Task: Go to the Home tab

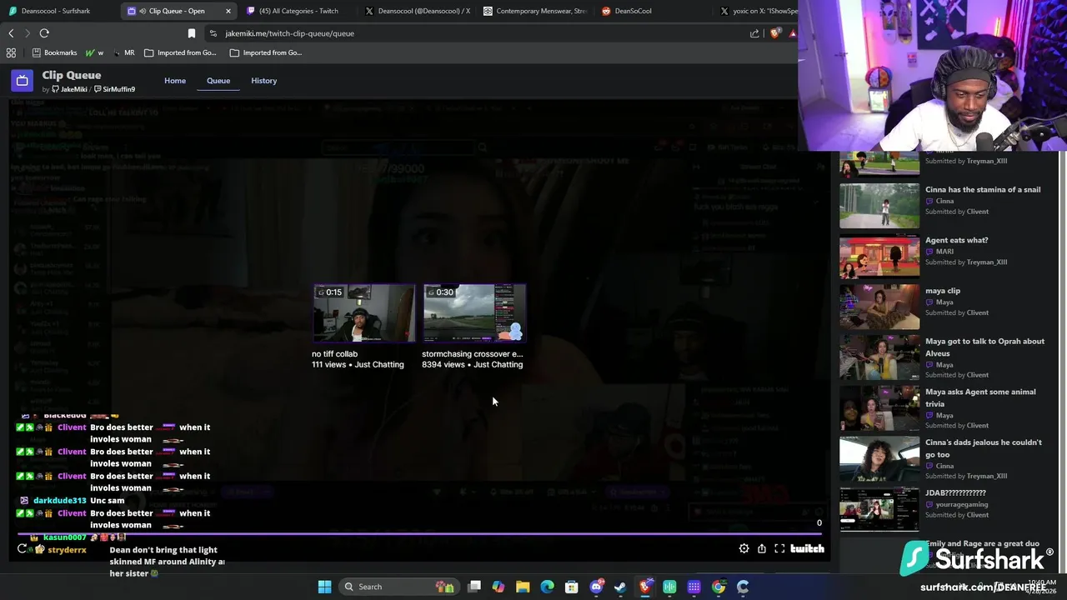Action: point(175,81)
